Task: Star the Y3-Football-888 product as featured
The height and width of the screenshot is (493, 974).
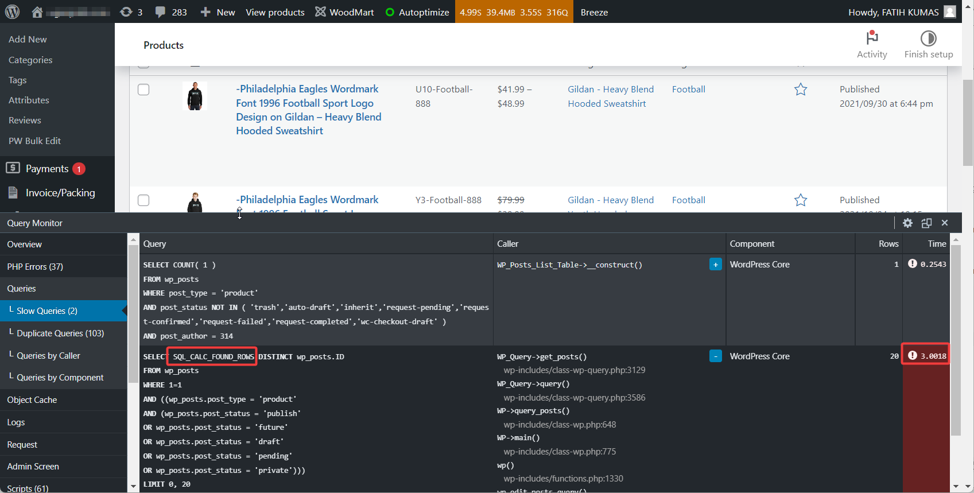Action: click(x=801, y=200)
